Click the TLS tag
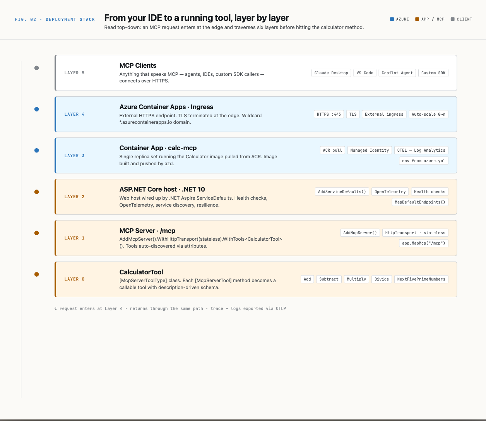The height and width of the screenshot is (421, 486). tap(353, 114)
